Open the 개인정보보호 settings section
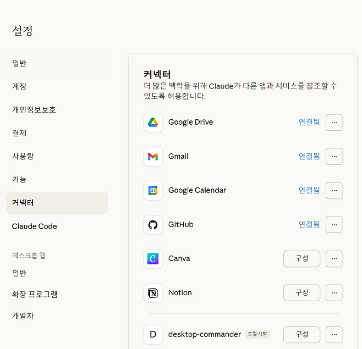Image resolution: width=362 pixels, height=349 pixels. tap(57, 110)
